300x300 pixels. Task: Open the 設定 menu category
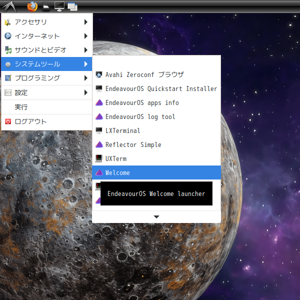point(46,92)
